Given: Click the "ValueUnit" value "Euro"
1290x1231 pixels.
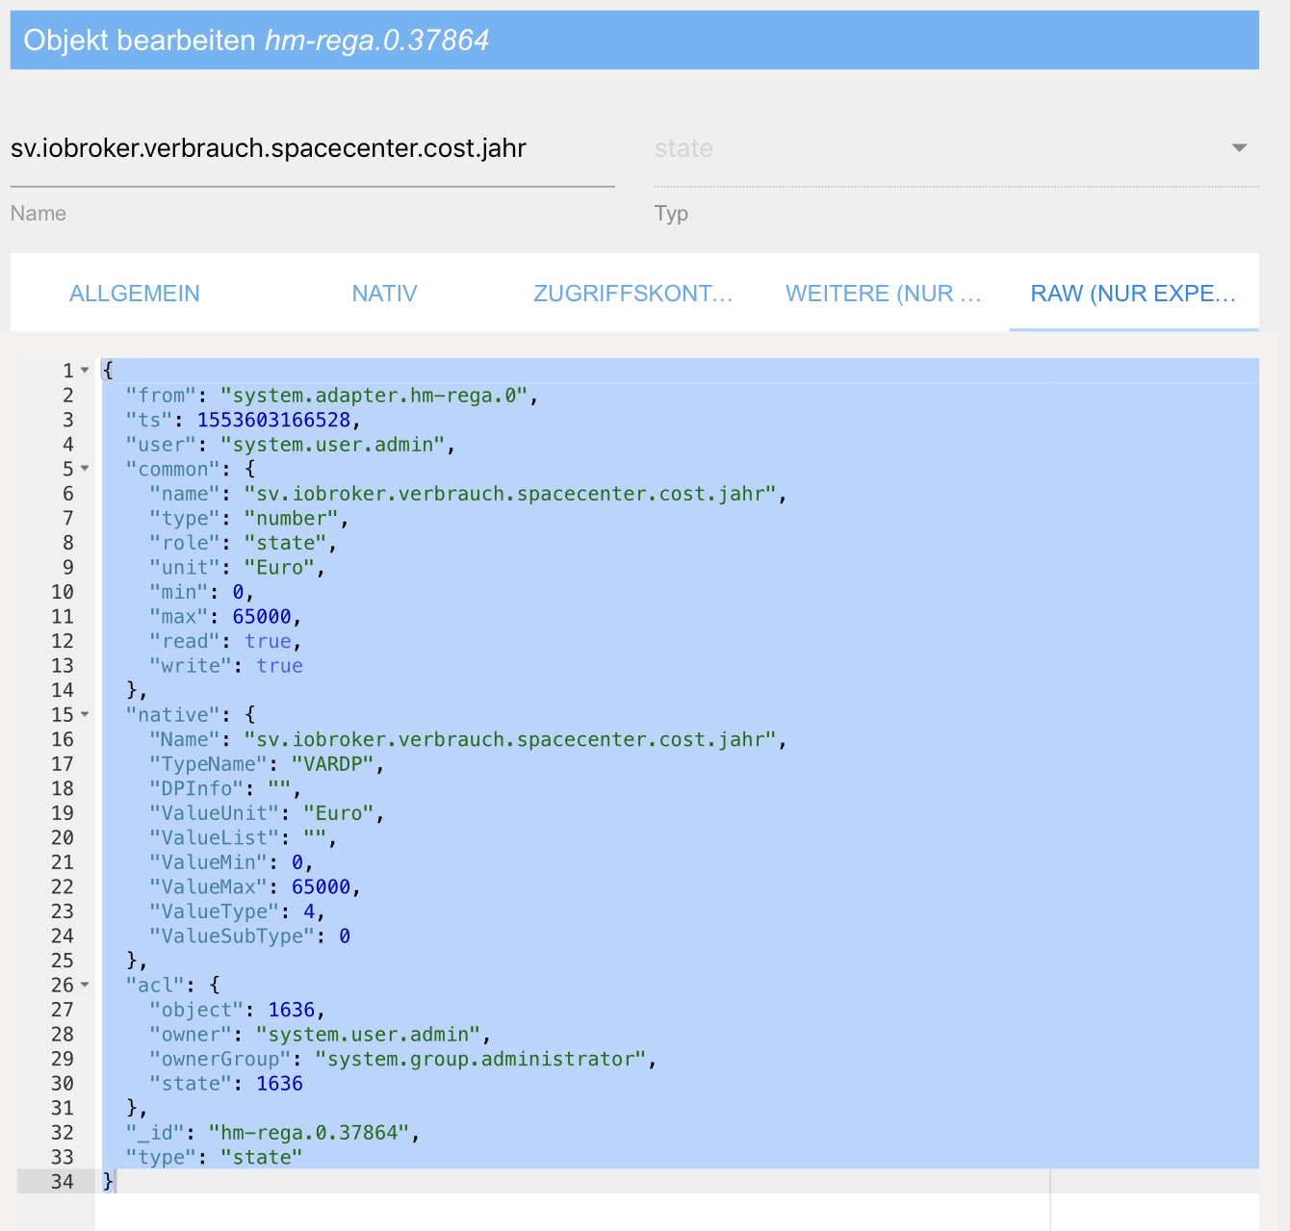Looking at the screenshot, I should [x=338, y=813].
